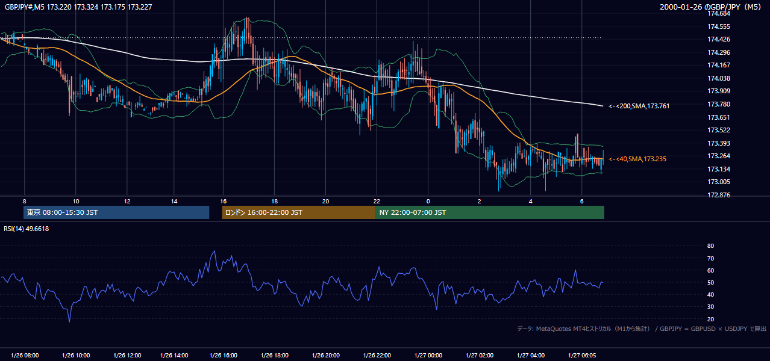Viewport: 770px width, 361px height.
Task: Click the 1/26 20:00 timestamp on the bottom axis
Action: click(x=326, y=356)
